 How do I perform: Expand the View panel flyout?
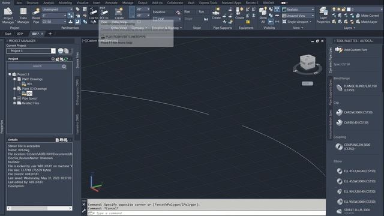298,28
